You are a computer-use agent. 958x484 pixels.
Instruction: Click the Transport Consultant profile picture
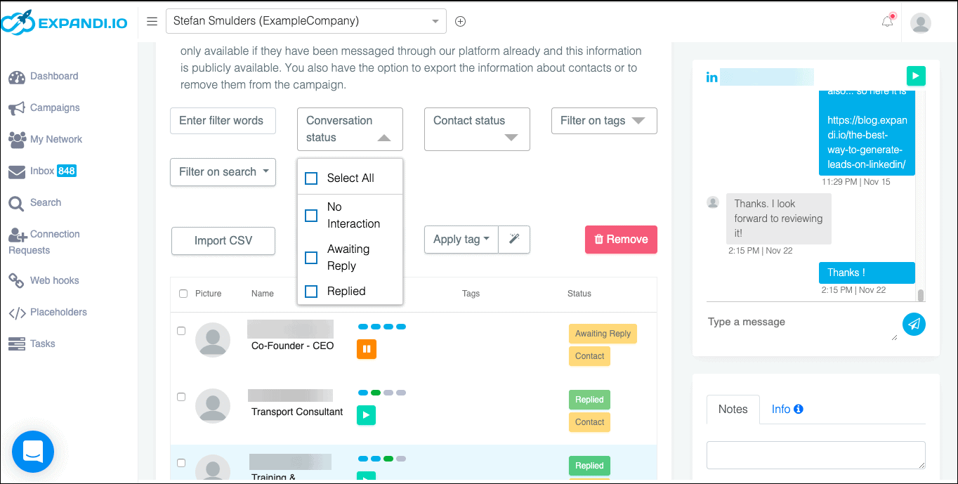213,406
